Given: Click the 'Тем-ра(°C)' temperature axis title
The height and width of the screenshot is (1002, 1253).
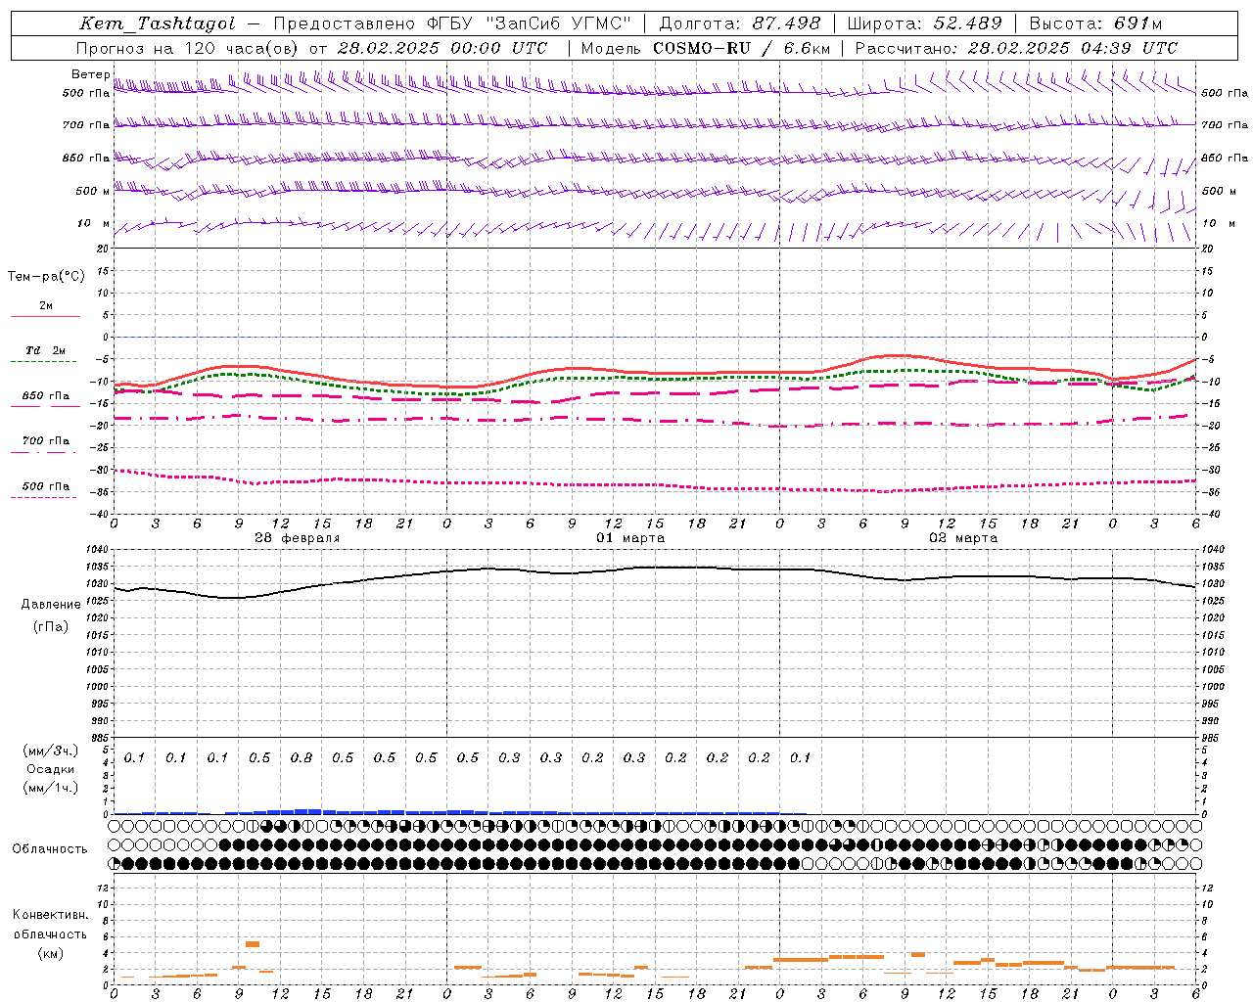Looking at the screenshot, I should pos(46,277).
